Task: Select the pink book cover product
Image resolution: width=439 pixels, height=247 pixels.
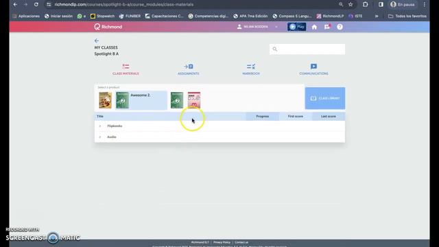Action: (x=194, y=100)
